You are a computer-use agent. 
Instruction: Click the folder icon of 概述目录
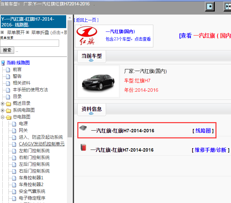coord(8,104)
